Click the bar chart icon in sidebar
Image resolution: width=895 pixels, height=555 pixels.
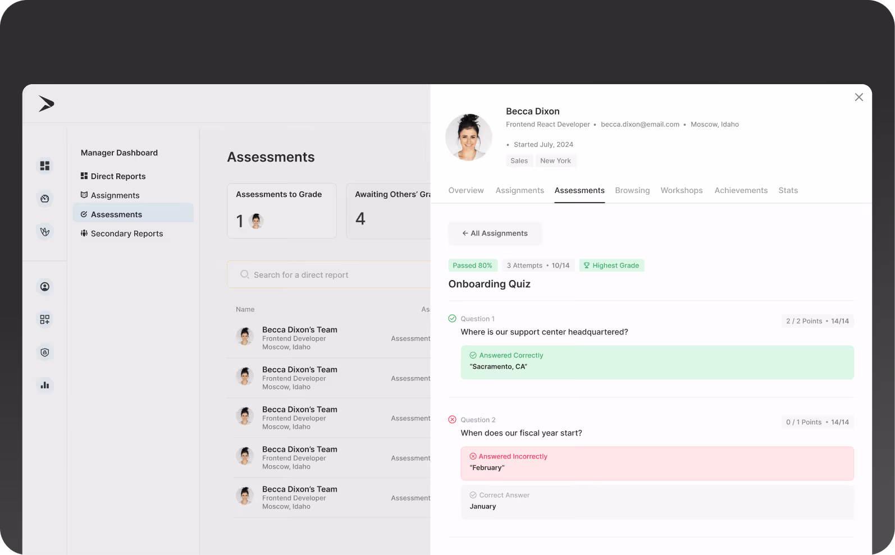tap(45, 385)
